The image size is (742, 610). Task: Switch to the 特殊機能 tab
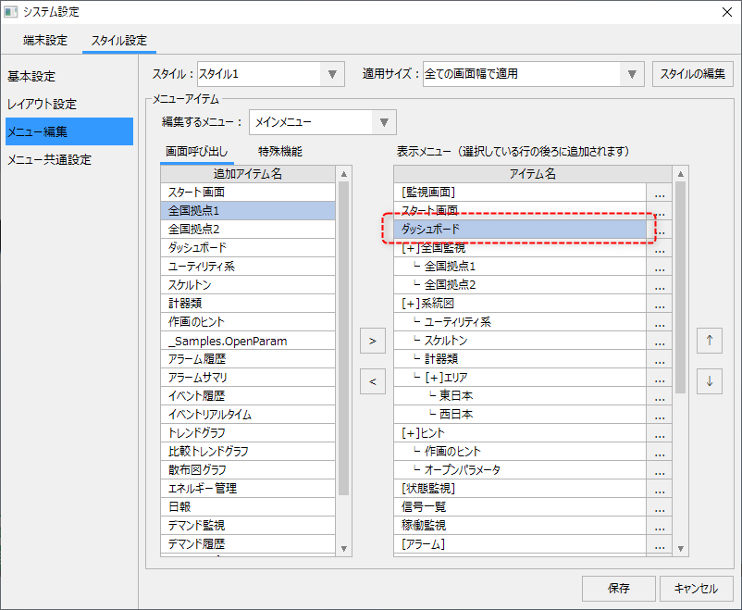[279, 151]
